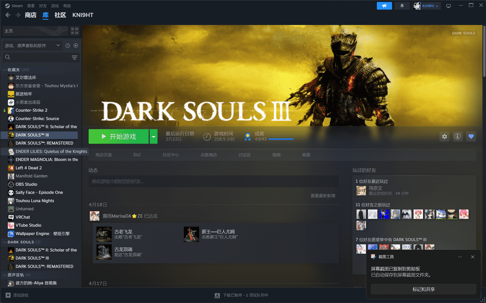Click the 将此游戏介绍给您的好友 input field
Image resolution: width=486 pixels, height=303 pixels.
click(x=214, y=181)
